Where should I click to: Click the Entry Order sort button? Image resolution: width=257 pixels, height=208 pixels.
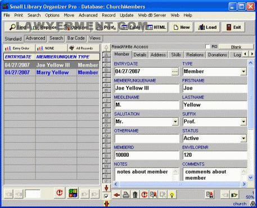(19, 48)
